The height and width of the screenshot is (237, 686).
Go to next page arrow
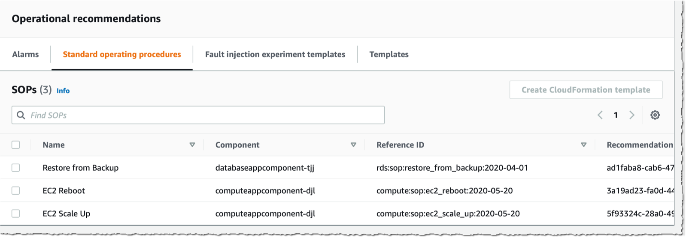631,115
